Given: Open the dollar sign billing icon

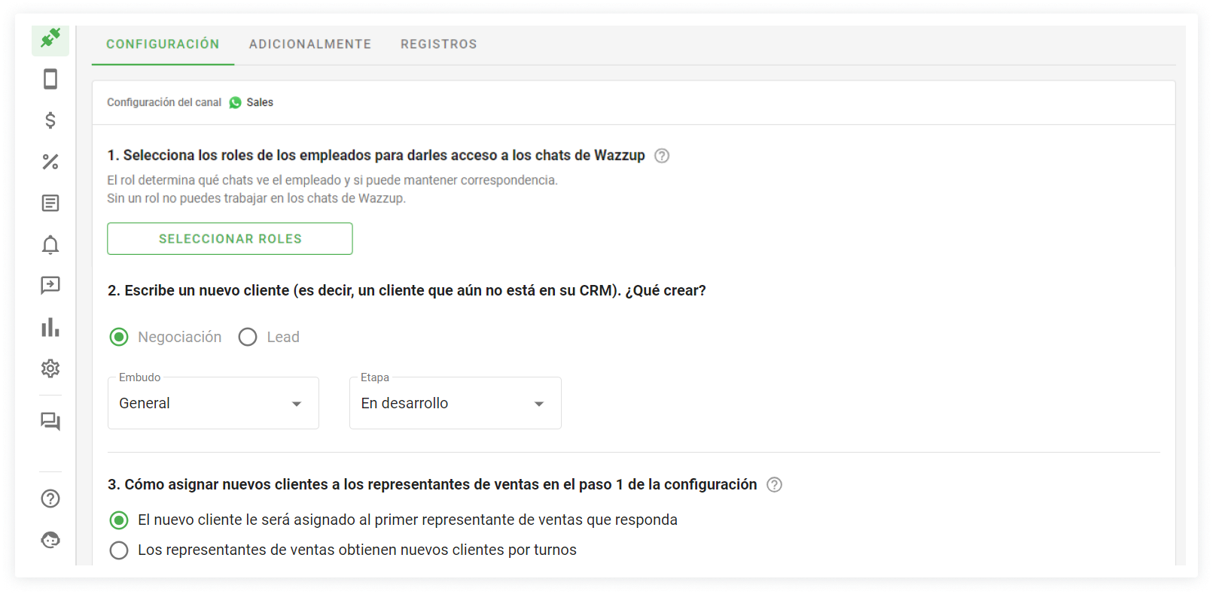Looking at the screenshot, I should pyautogui.click(x=50, y=120).
